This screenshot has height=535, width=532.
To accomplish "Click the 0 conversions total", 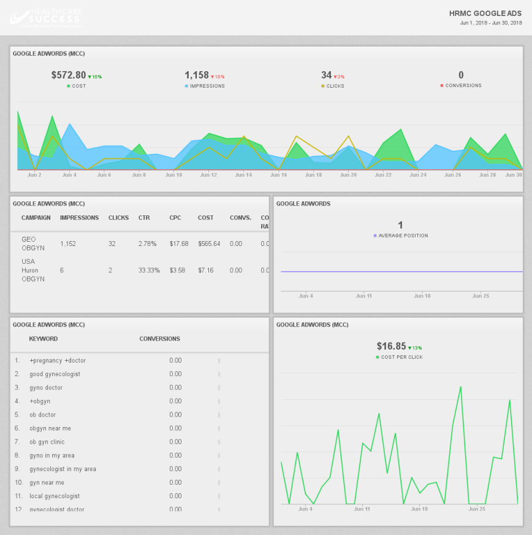I will [461, 75].
